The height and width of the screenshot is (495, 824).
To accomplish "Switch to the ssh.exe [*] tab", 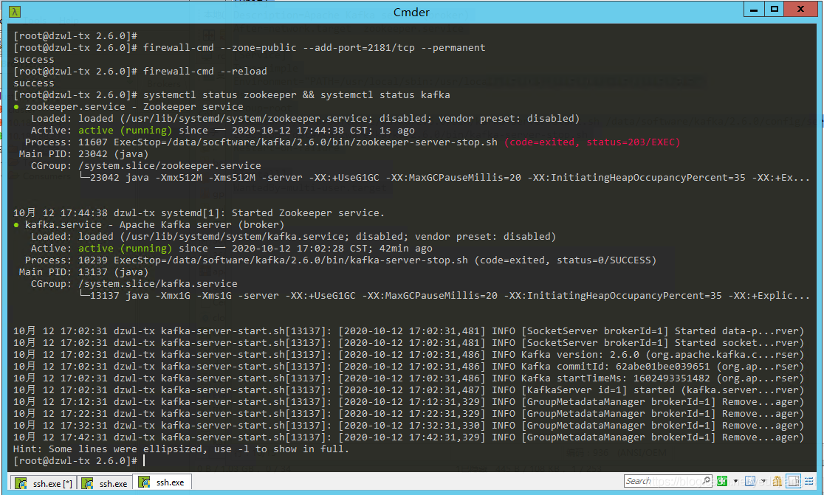I will click(44, 483).
